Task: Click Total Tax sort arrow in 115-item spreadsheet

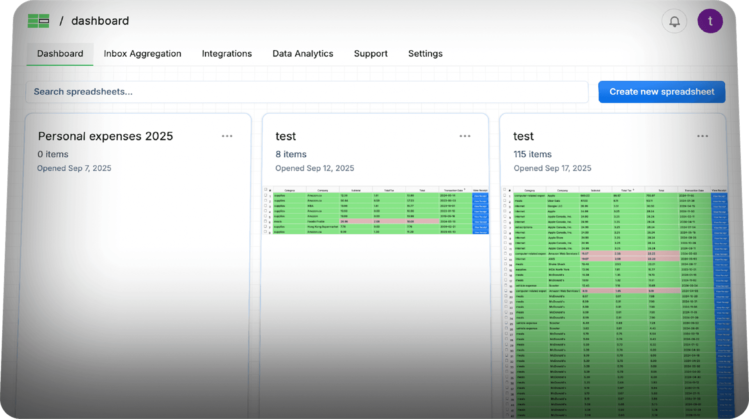Action: click(x=633, y=189)
